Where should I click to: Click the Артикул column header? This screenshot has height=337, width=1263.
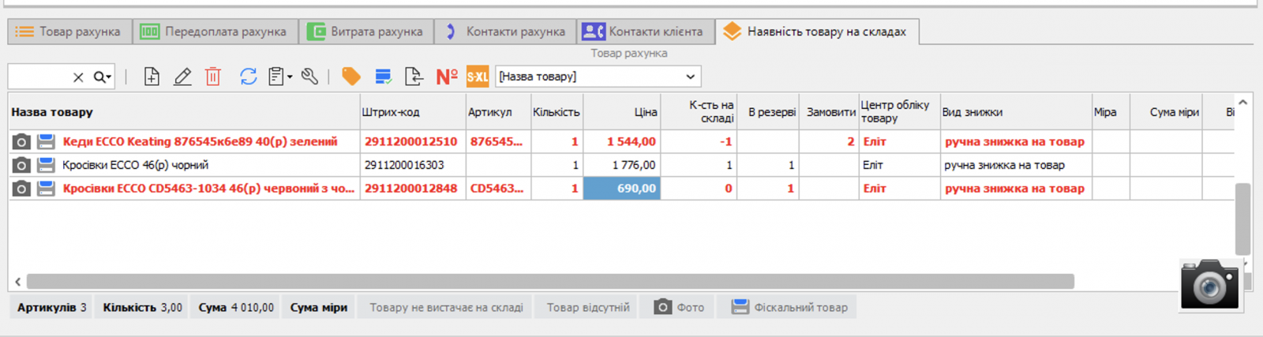[x=498, y=112]
